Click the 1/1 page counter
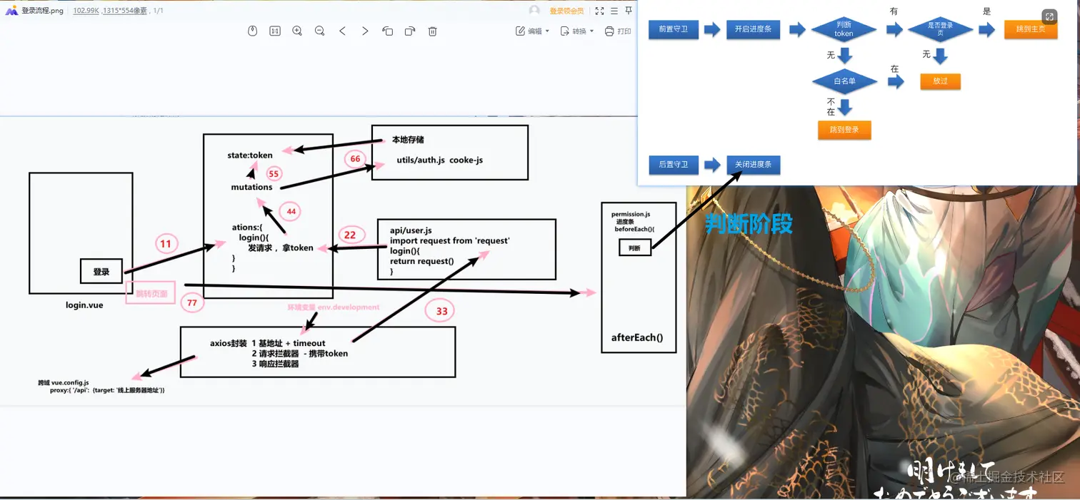The width and height of the screenshot is (1080, 500). (x=159, y=11)
